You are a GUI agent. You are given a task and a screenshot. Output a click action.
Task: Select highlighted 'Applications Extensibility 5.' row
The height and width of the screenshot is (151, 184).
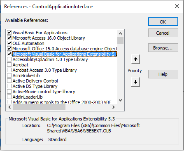coord(65,54)
